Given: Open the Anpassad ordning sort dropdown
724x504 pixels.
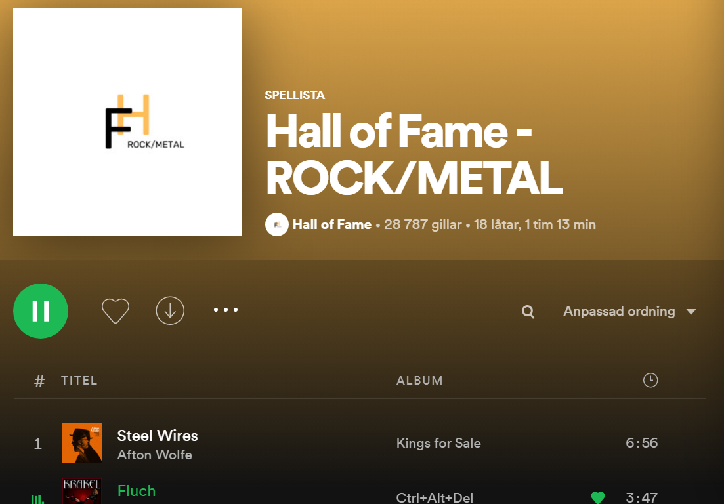Looking at the screenshot, I should coord(629,311).
